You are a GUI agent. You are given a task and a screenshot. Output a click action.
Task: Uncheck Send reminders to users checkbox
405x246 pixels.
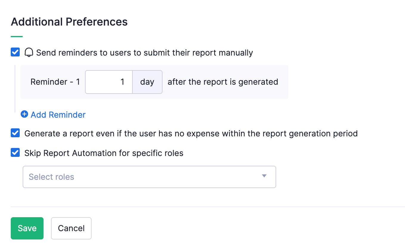pyautogui.click(x=15, y=52)
